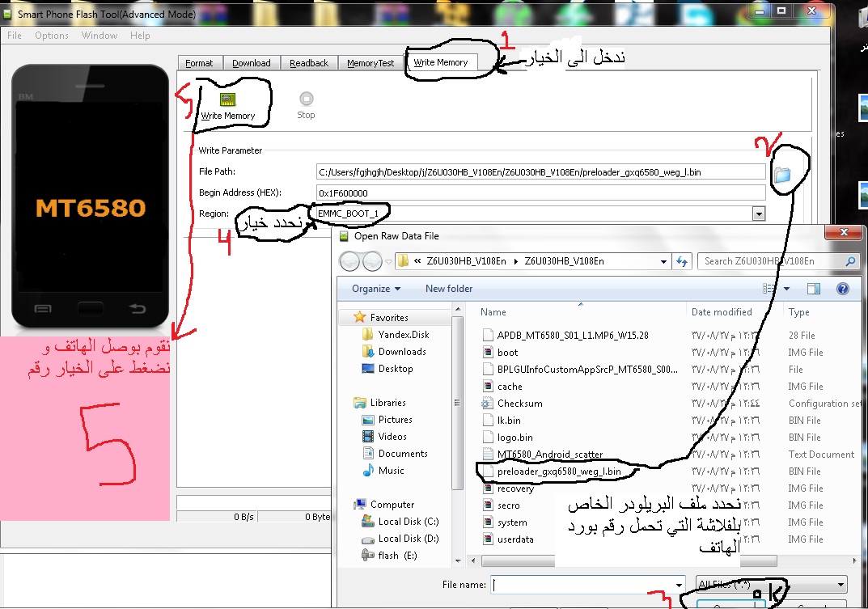868x609 pixels.
Task: Click the Forward navigation arrow in Open dialog
Action: pyautogui.click(x=372, y=260)
